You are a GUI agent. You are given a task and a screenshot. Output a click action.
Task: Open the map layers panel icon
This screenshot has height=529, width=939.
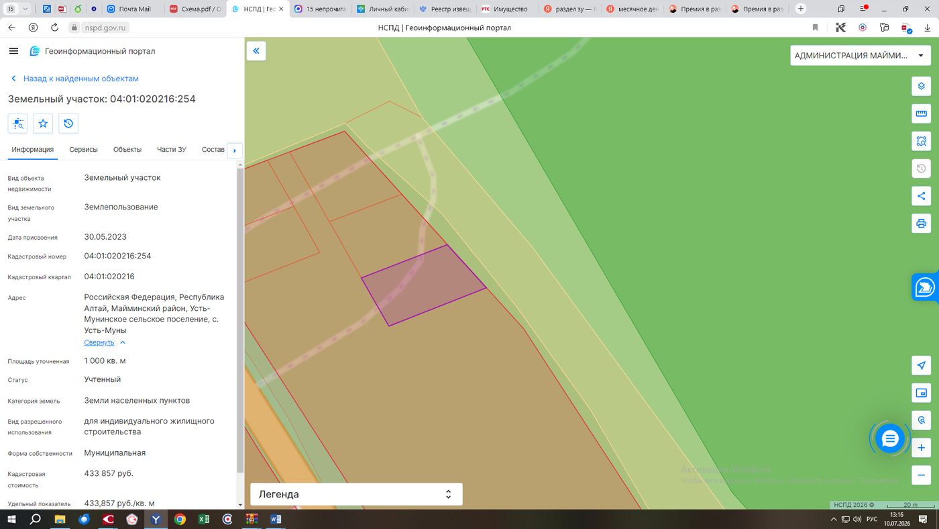point(921,87)
